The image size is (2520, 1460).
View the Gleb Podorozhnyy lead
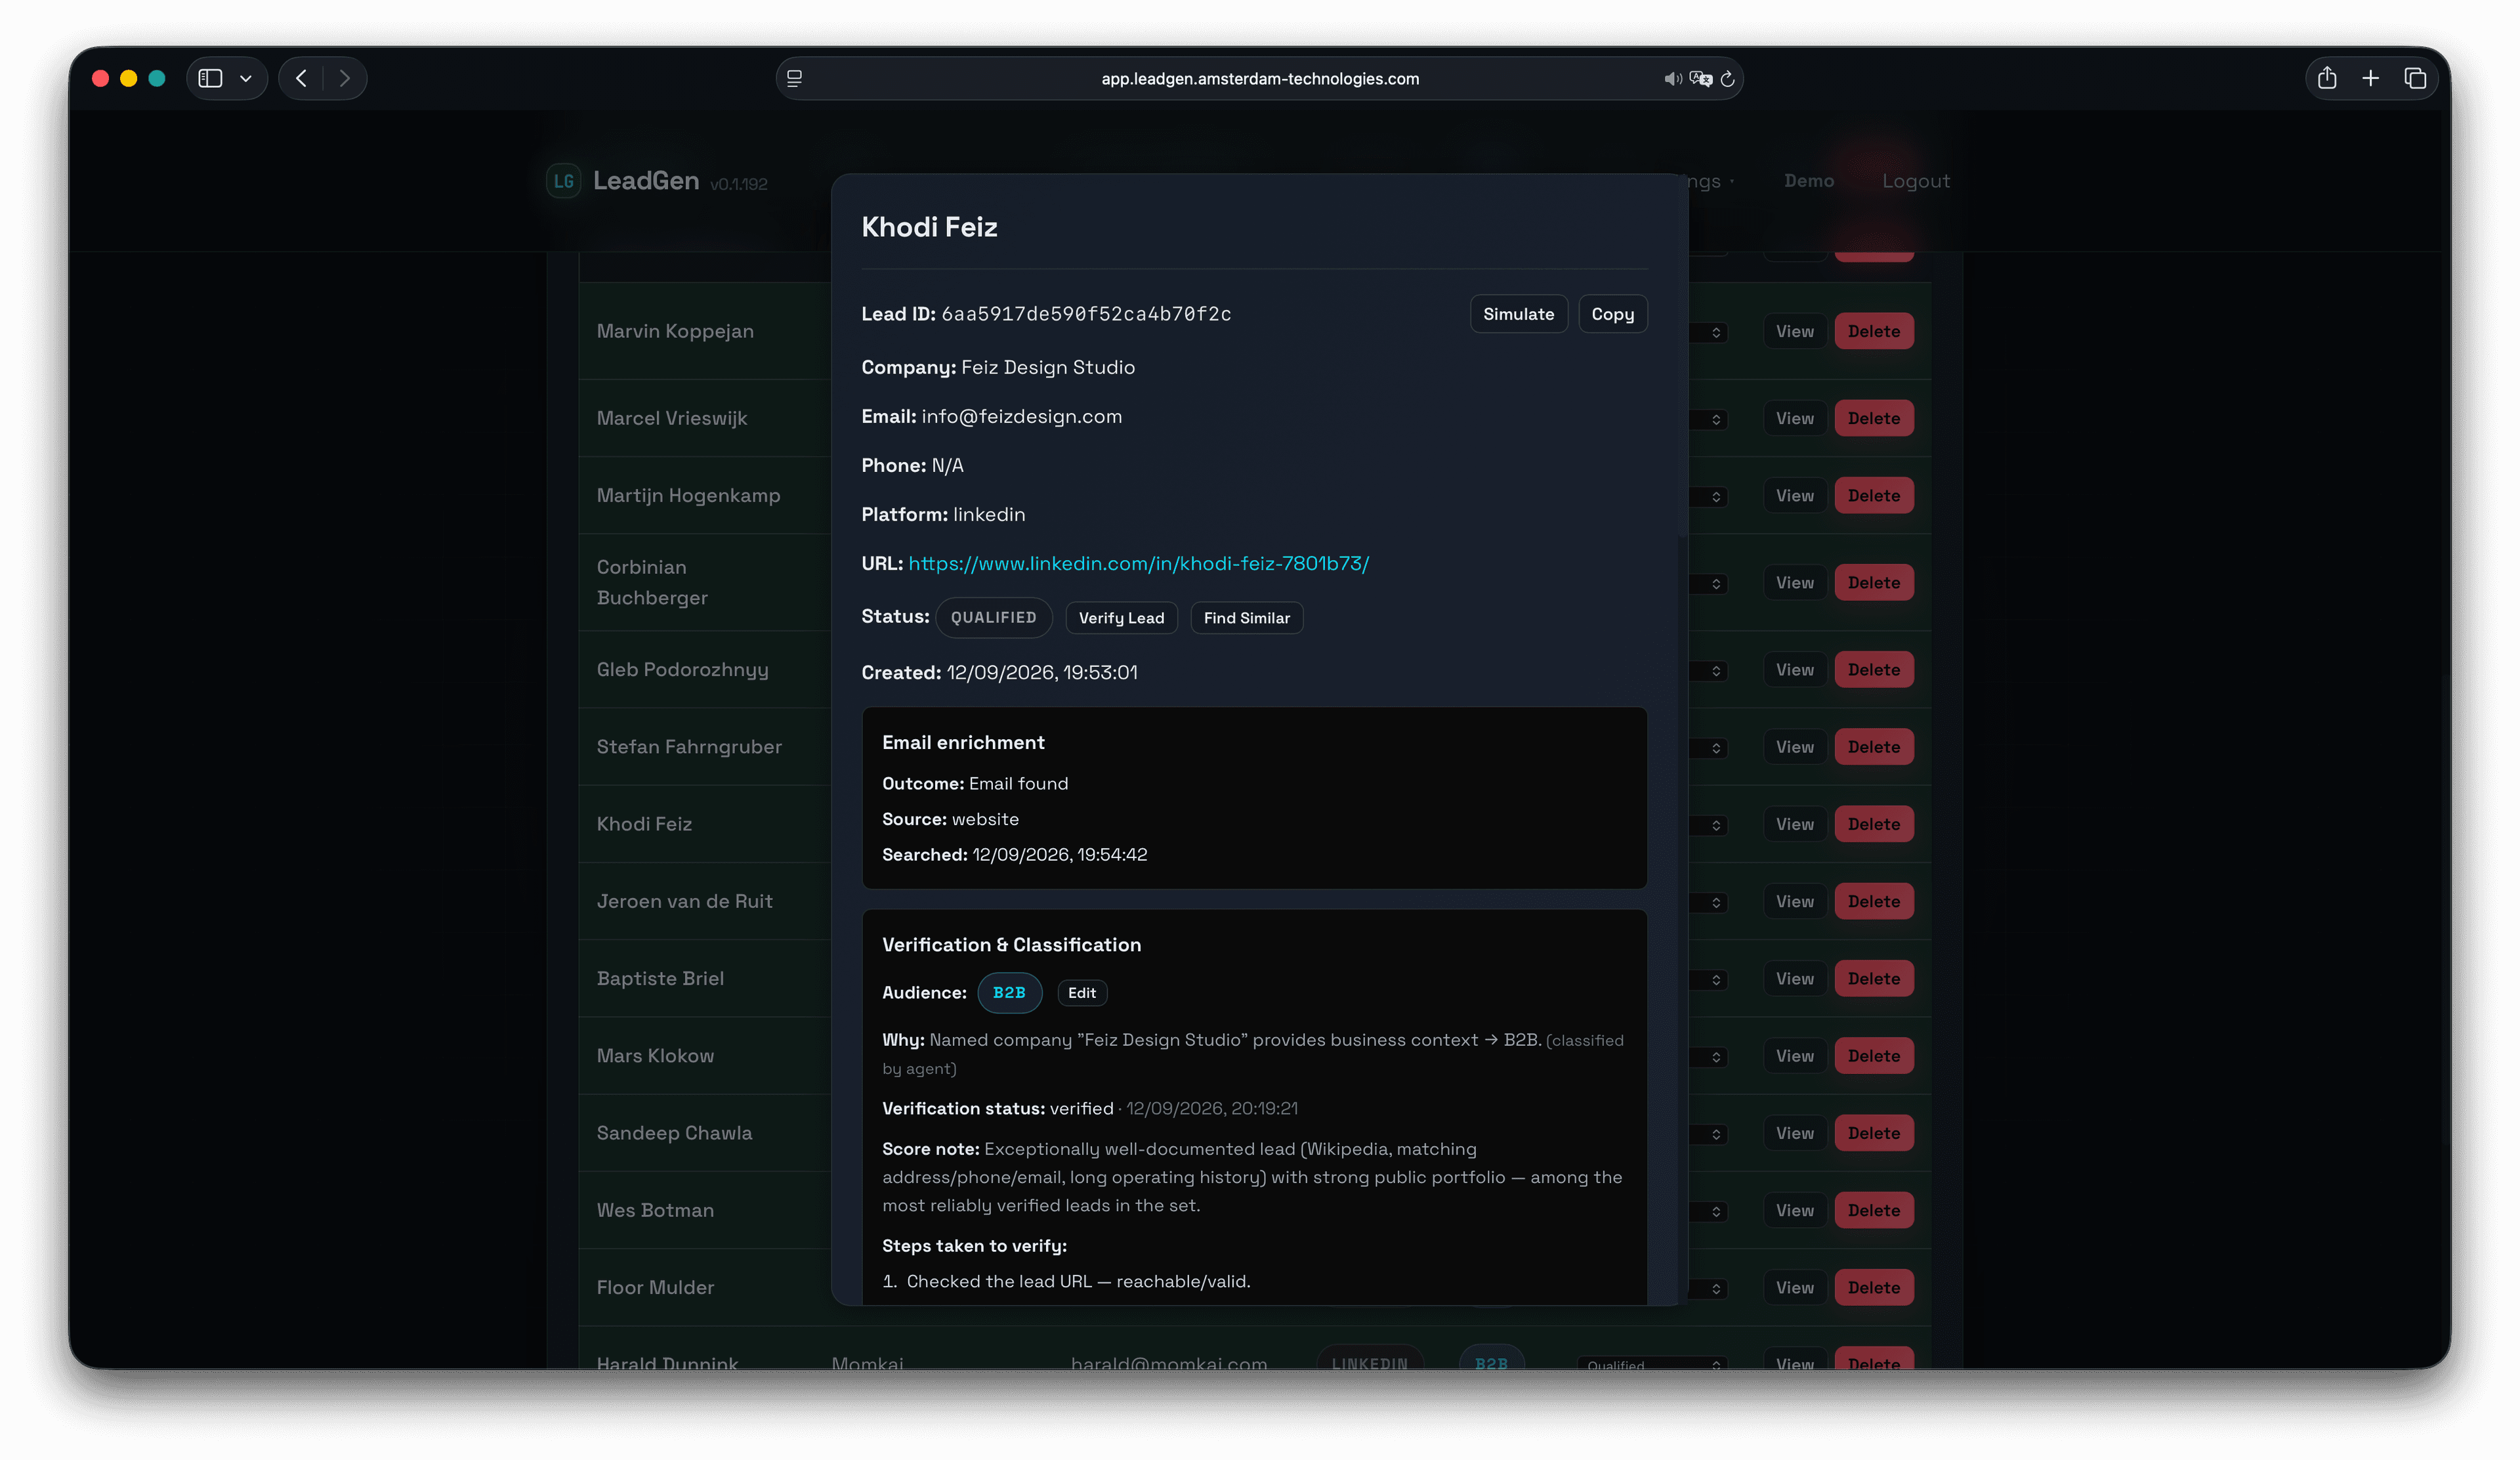coord(1794,669)
